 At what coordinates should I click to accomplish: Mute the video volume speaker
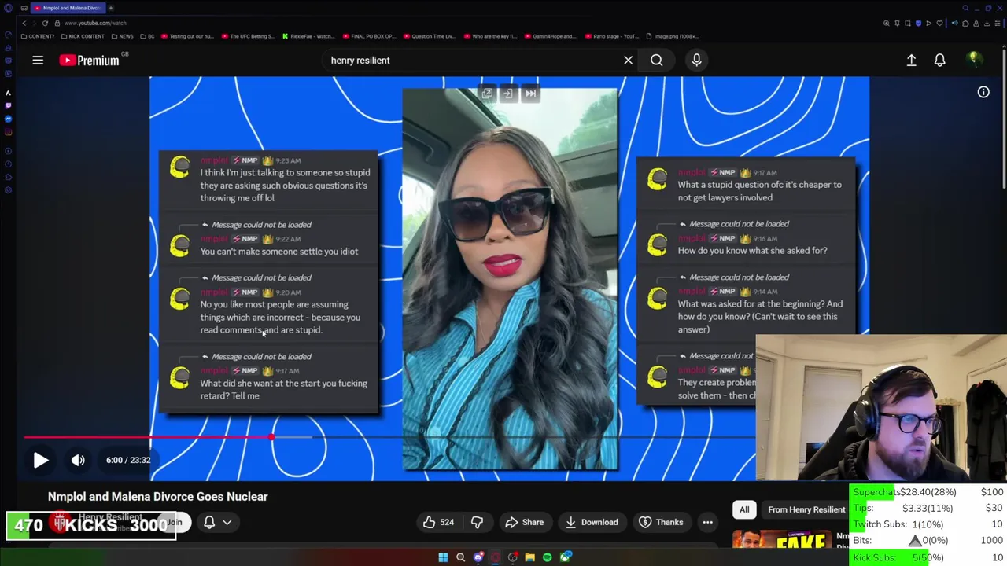point(78,461)
